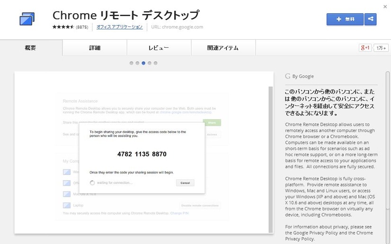Click the waiting for connection spinner icon
The image size is (391, 244).
(92, 183)
